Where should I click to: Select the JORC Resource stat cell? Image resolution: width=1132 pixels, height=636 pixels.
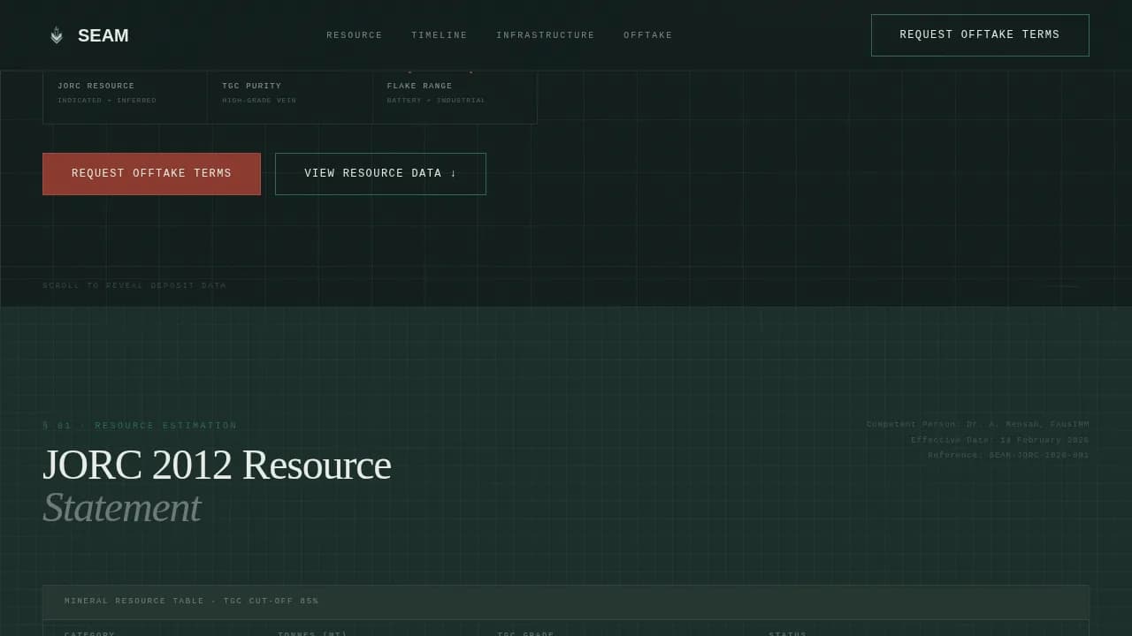point(125,93)
